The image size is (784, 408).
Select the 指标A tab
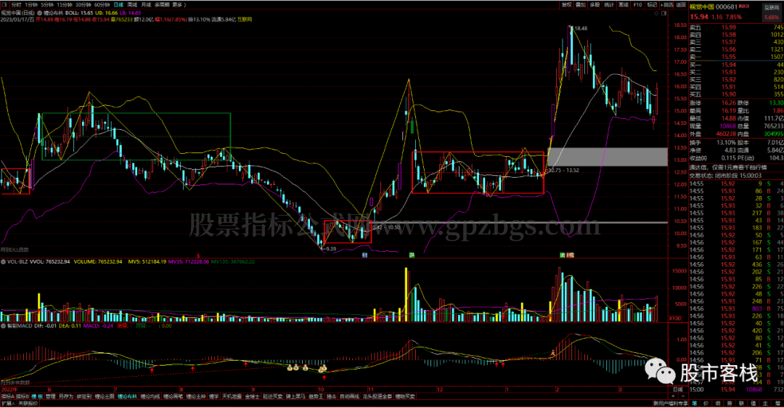(x=7, y=396)
